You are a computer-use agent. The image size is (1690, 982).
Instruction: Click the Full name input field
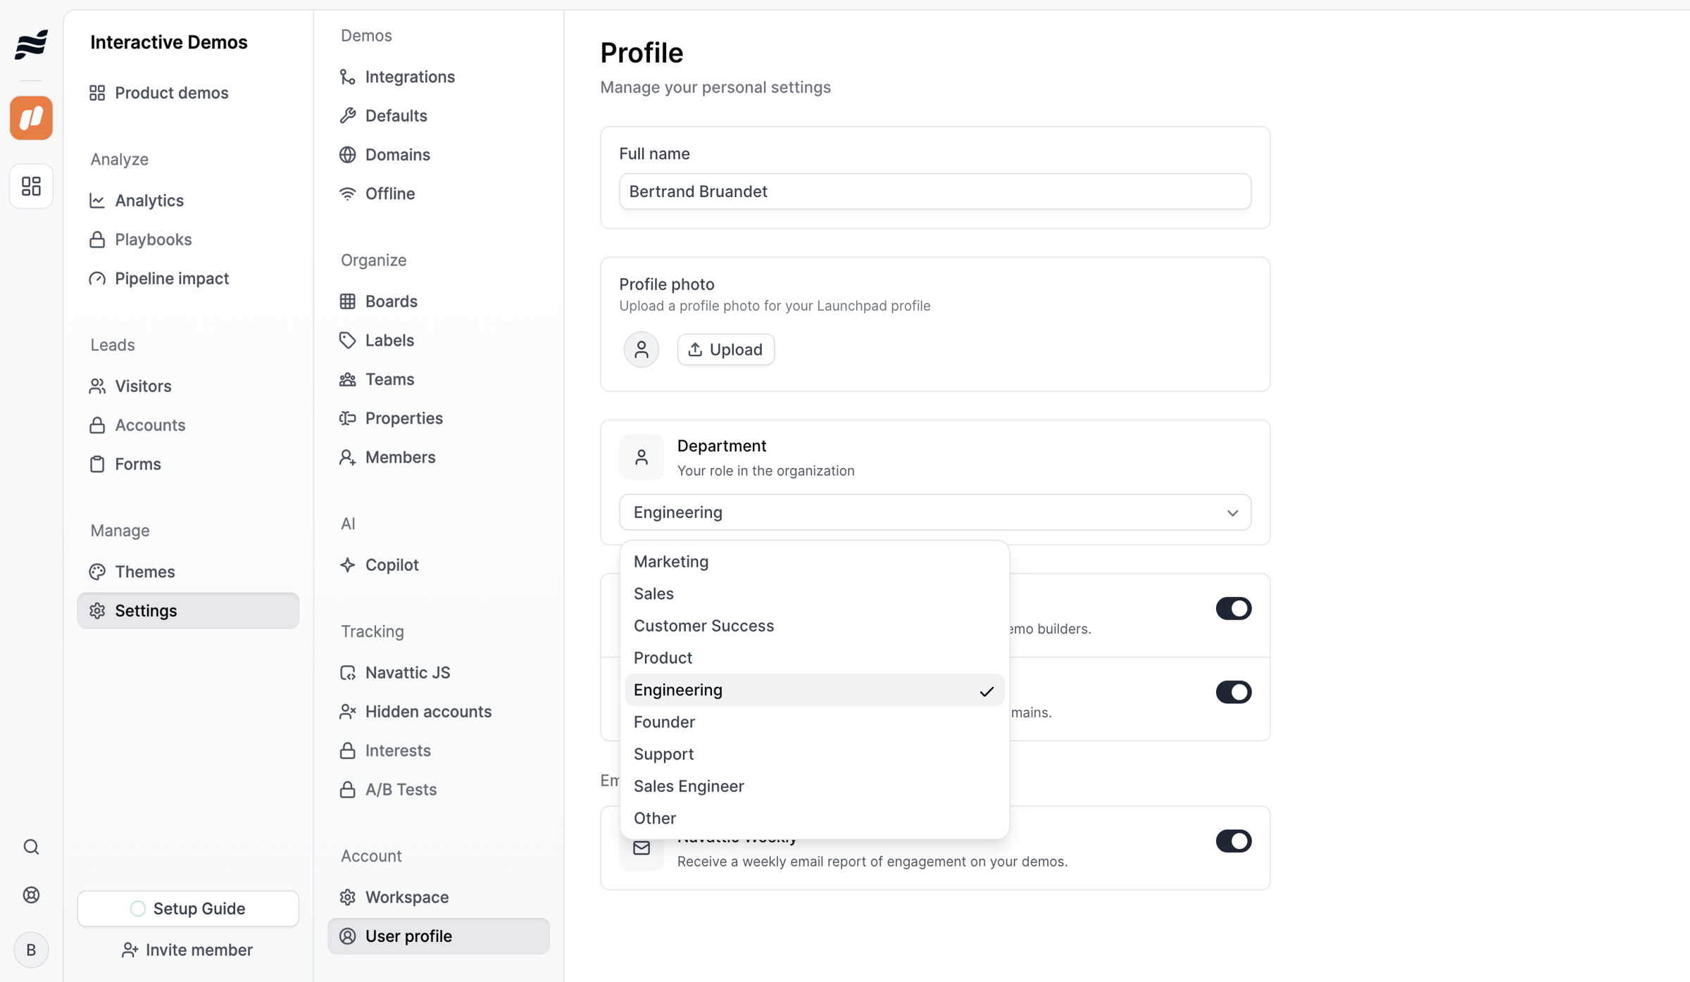click(934, 191)
